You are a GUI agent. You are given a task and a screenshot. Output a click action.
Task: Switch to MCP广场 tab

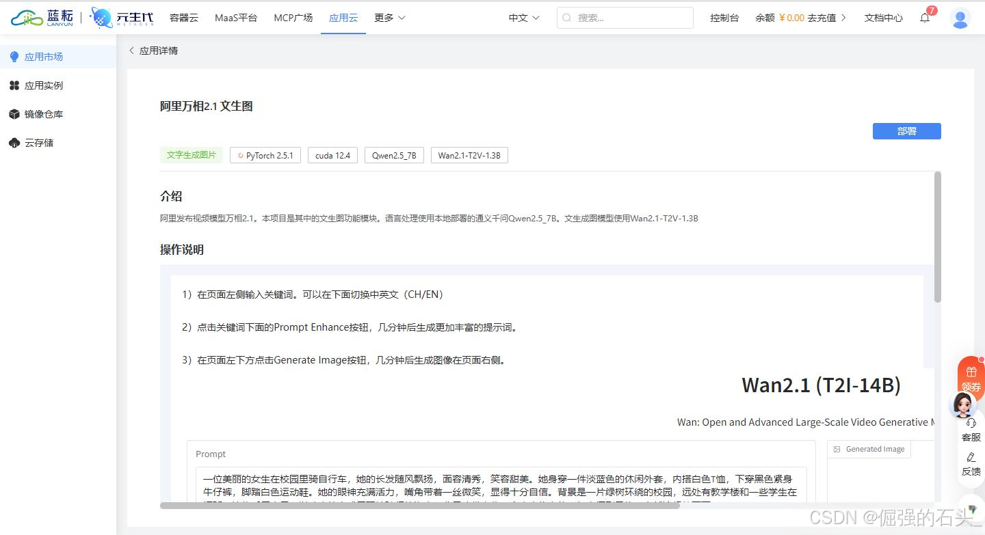click(293, 18)
